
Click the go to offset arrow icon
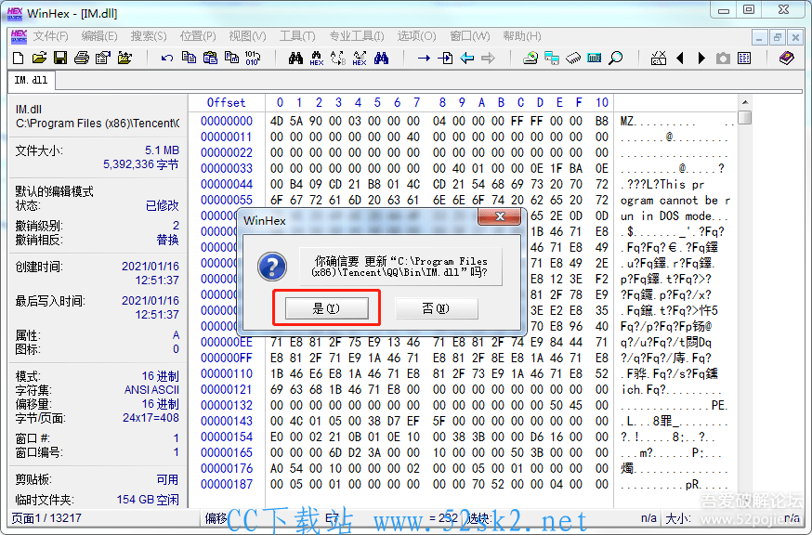coord(424,58)
